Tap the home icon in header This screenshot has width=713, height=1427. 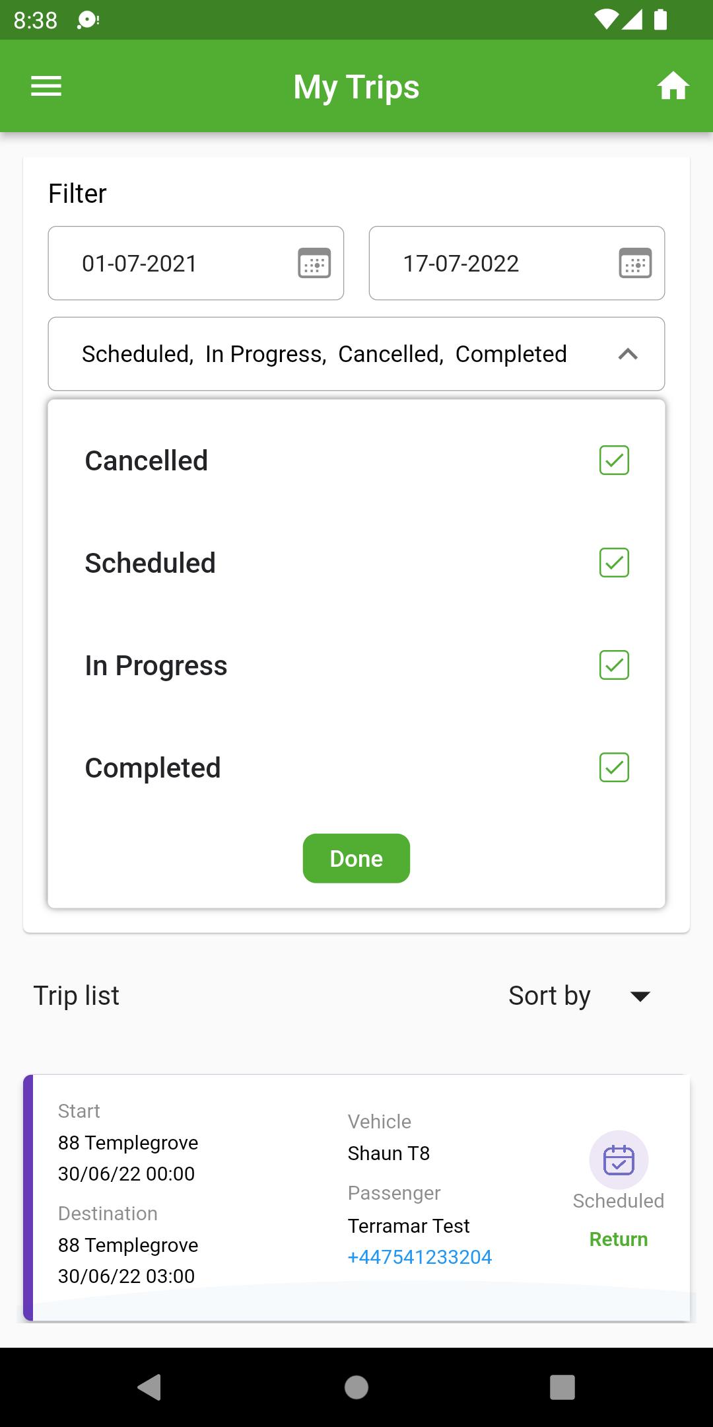click(673, 86)
